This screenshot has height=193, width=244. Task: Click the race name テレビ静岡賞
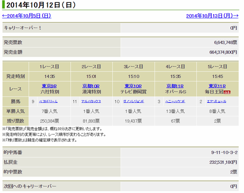click(133, 92)
